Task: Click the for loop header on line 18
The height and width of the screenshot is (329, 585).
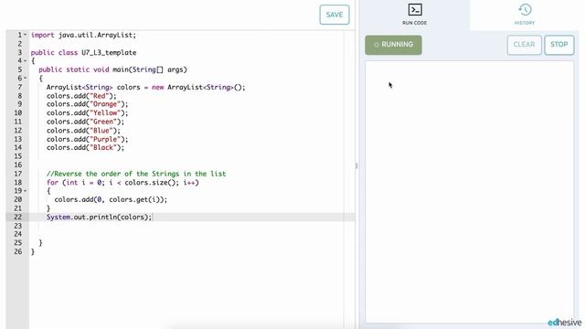Action: point(122,183)
